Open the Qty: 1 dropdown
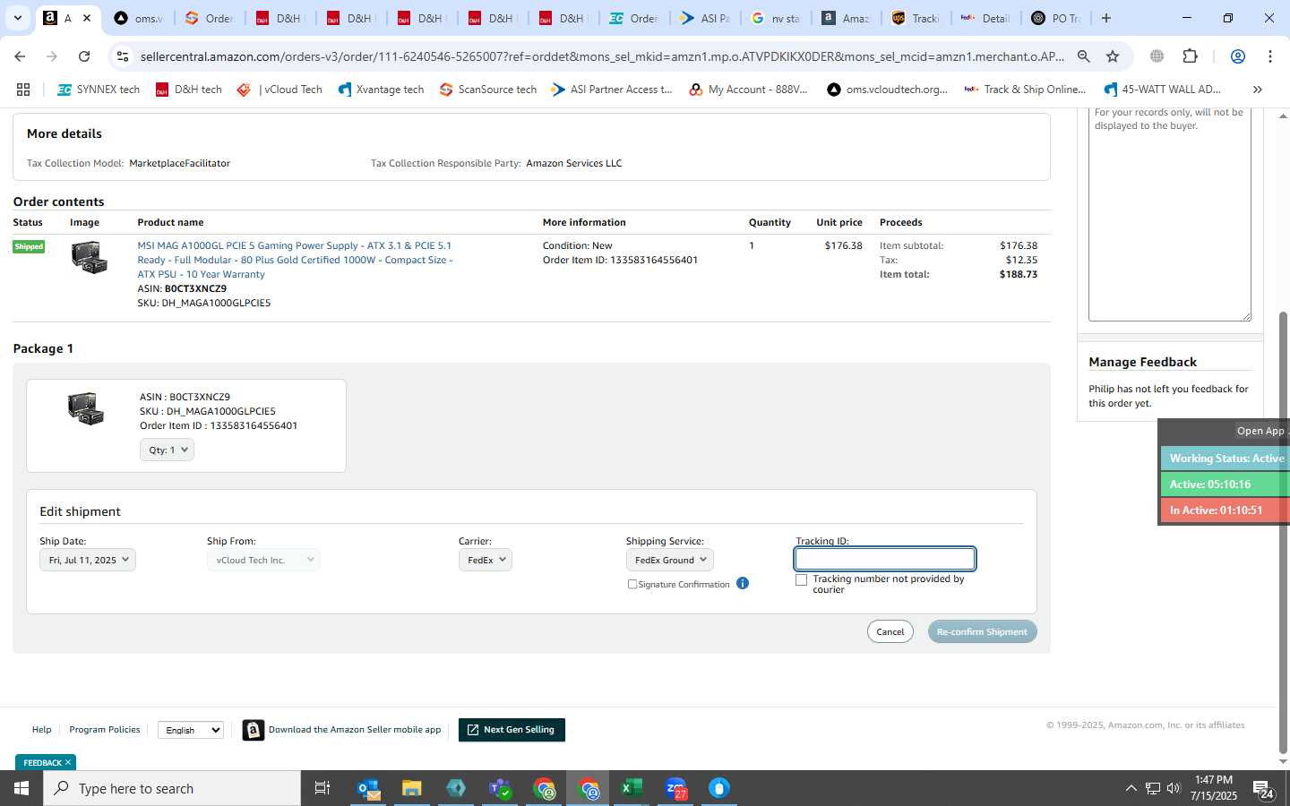The image size is (1290, 806). pos(167,450)
